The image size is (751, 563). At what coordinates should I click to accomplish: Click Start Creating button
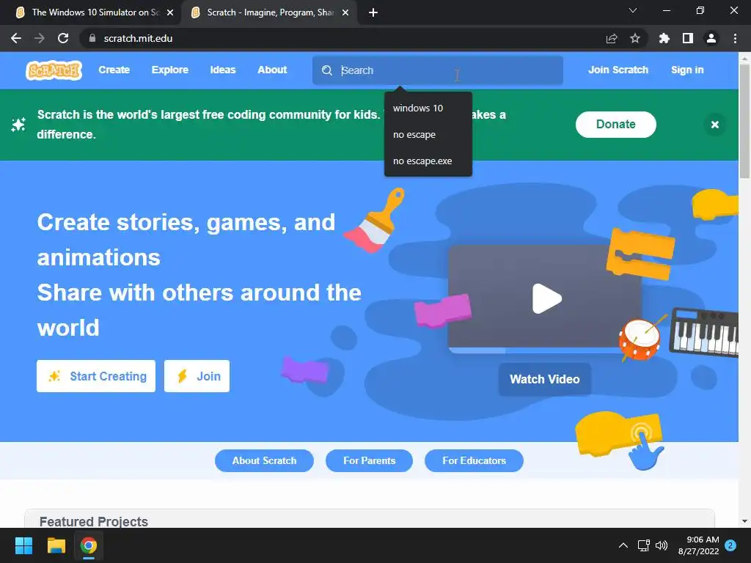pos(96,376)
